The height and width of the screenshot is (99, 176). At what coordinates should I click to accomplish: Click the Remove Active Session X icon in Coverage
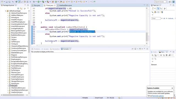(161, 55)
